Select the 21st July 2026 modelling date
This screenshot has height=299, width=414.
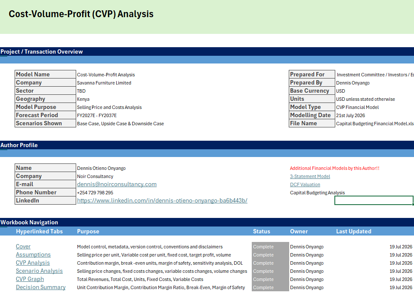pyautogui.click(x=350, y=115)
